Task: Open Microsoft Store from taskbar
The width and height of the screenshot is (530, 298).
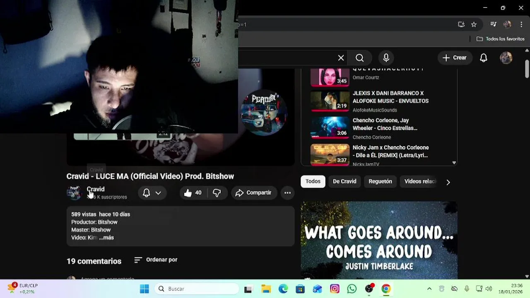Action: tap(300, 289)
